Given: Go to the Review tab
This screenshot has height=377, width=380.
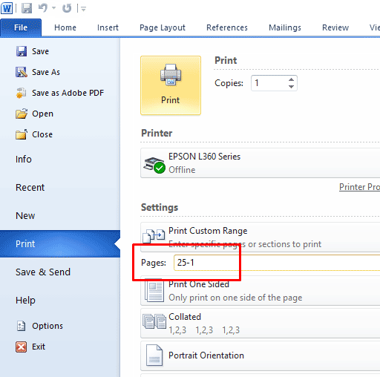Looking at the screenshot, I should 335,27.
